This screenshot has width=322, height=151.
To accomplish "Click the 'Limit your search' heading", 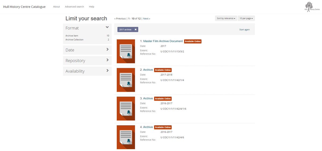I will [x=86, y=19].
